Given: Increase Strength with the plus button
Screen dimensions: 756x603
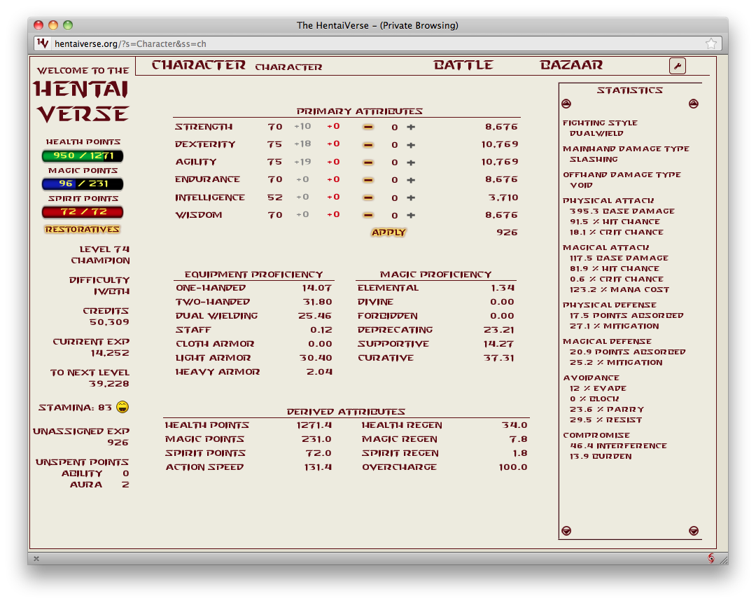Looking at the screenshot, I should tap(411, 127).
